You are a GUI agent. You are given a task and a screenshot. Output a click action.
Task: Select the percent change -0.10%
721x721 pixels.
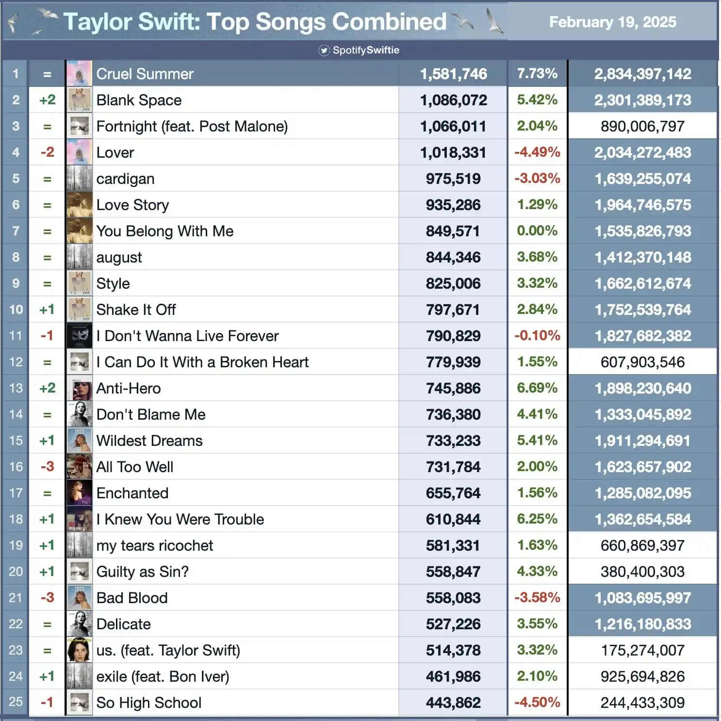click(537, 335)
